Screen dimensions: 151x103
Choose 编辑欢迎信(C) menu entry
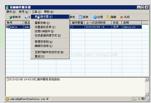[x=50, y=46]
